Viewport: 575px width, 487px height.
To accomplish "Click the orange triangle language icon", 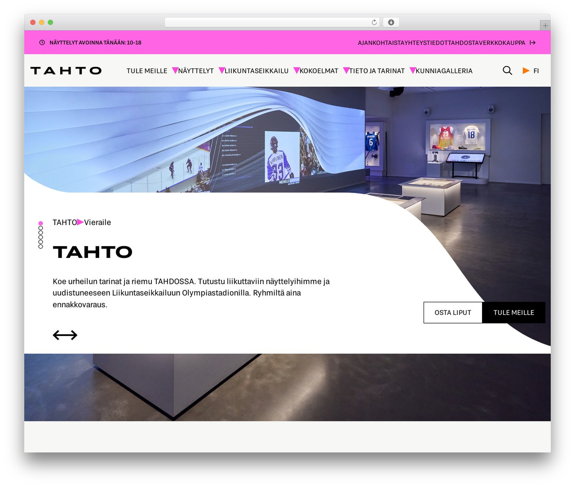I will pyautogui.click(x=526, y=71).
